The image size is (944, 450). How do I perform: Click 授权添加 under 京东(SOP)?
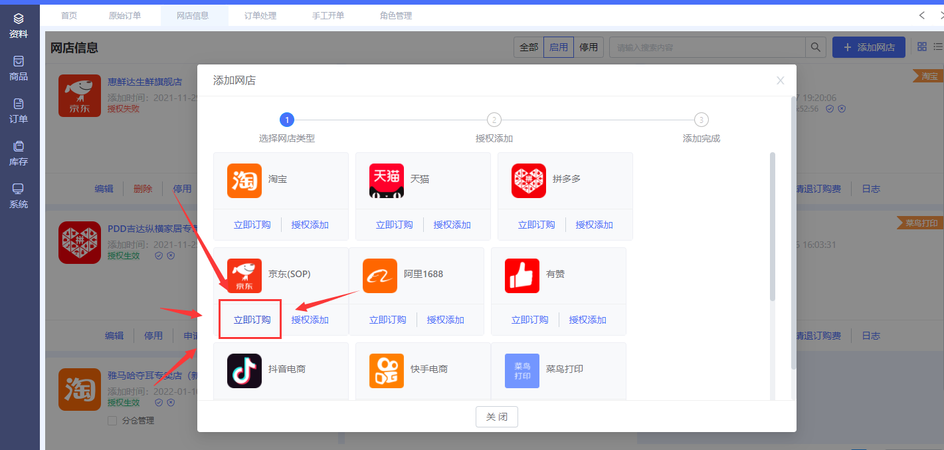[x=310, y=320]
